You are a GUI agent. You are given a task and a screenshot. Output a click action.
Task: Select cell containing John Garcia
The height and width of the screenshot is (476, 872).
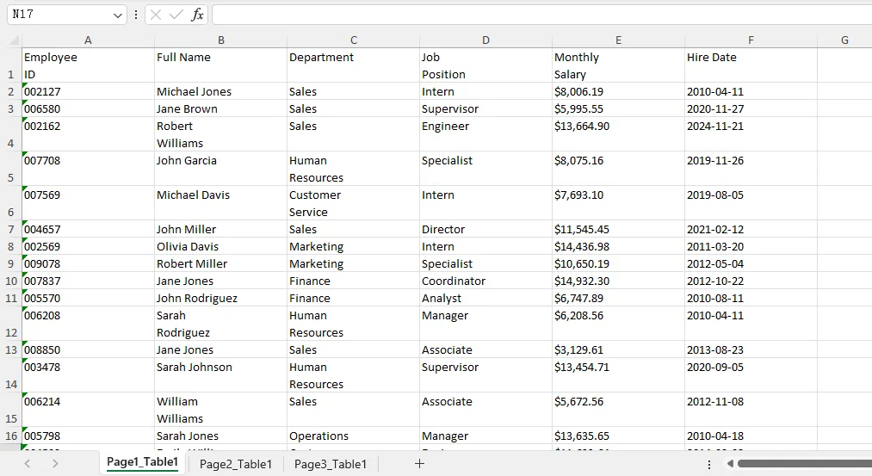tap(220, 169)
